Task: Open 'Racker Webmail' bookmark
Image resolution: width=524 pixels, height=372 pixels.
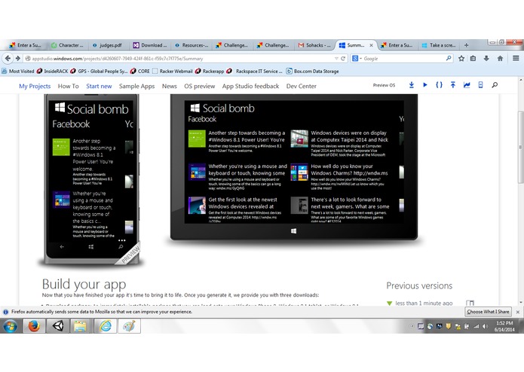Action: tap(173, 71)
